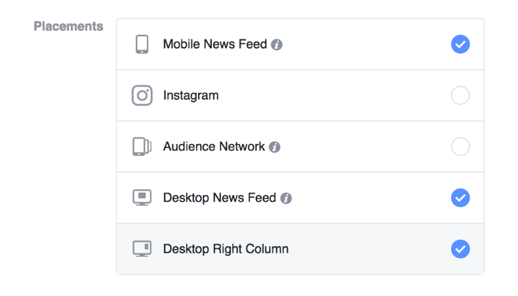Uncheck the Mobile News Feed placement

(460, 45)
